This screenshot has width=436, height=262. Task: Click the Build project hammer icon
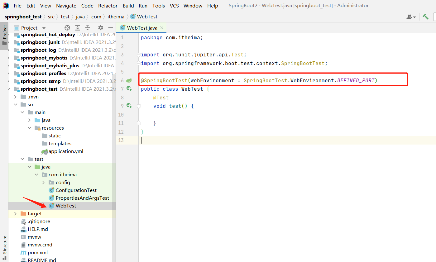(x=425, y=17)
